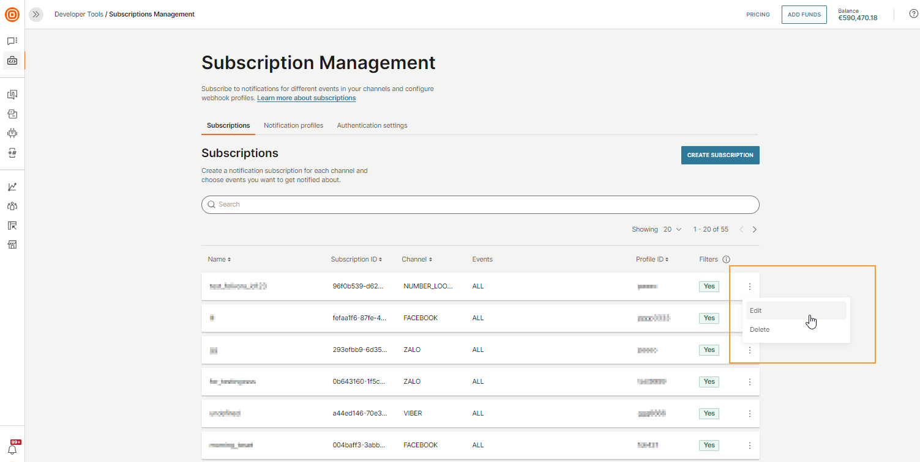Expand the Showing 20 page-size dropdown
This screenshot has width=920, height=462.
click(671, 229)
